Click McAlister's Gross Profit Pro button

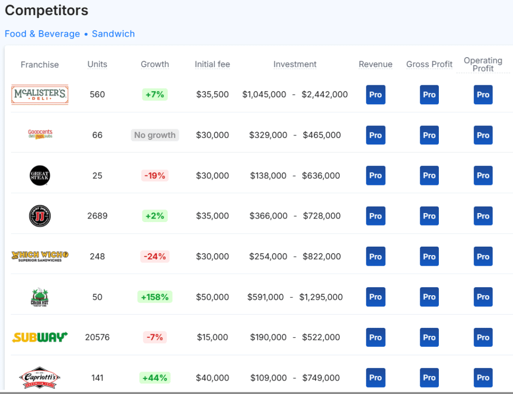tap(429, 95)
